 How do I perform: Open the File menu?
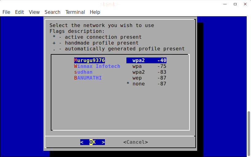tap(6, 12)
